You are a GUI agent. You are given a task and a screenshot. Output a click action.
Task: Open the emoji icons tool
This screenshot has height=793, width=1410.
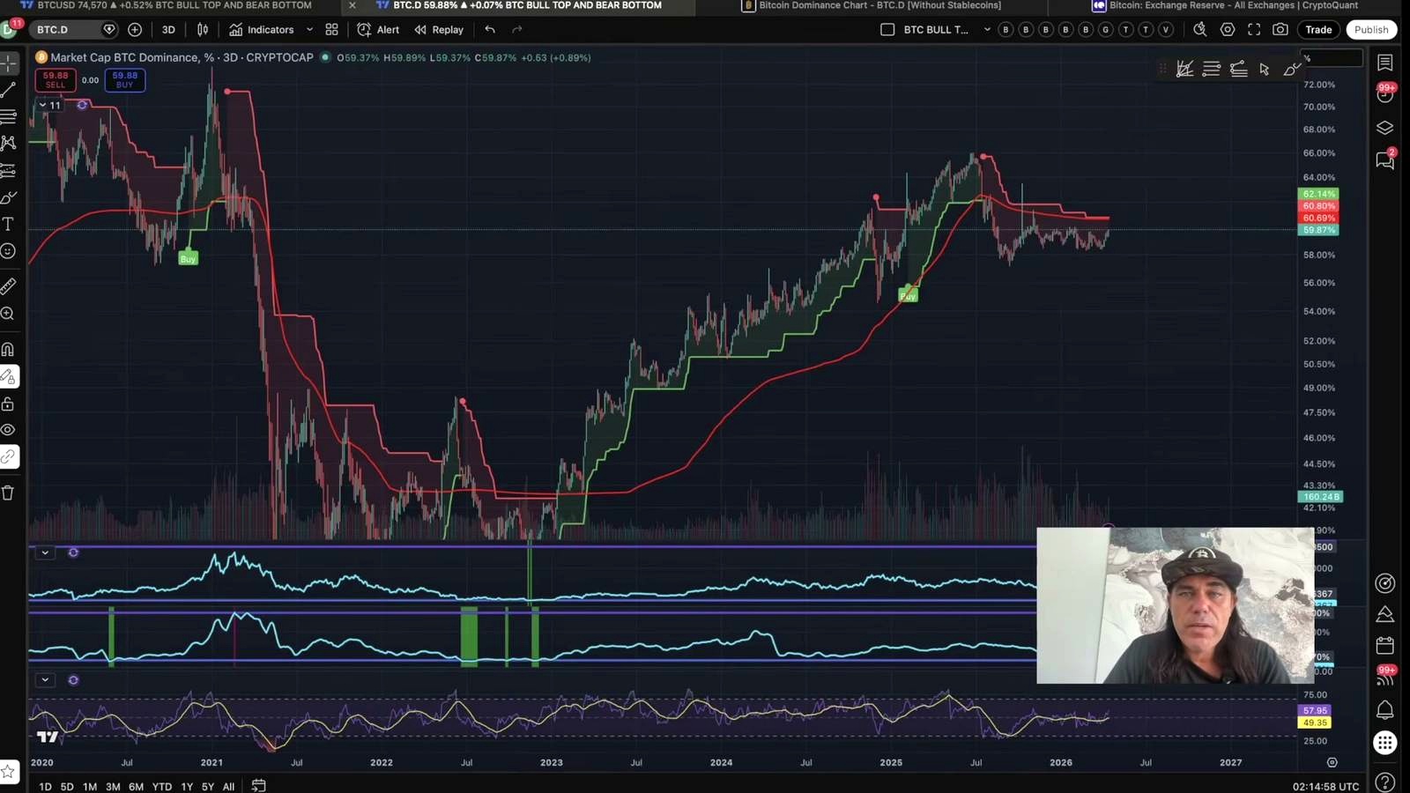[8, 251]
